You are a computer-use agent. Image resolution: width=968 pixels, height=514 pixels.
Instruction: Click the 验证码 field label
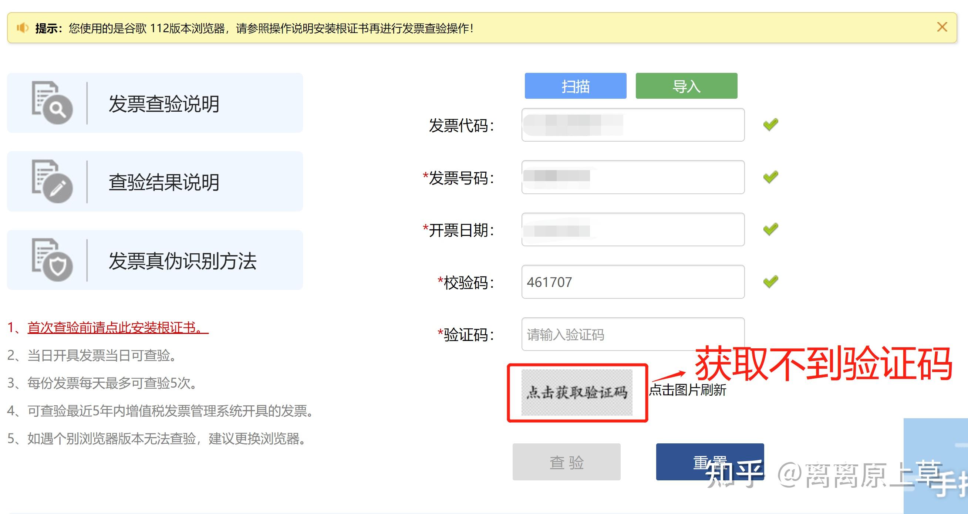[x=466, y=335]
